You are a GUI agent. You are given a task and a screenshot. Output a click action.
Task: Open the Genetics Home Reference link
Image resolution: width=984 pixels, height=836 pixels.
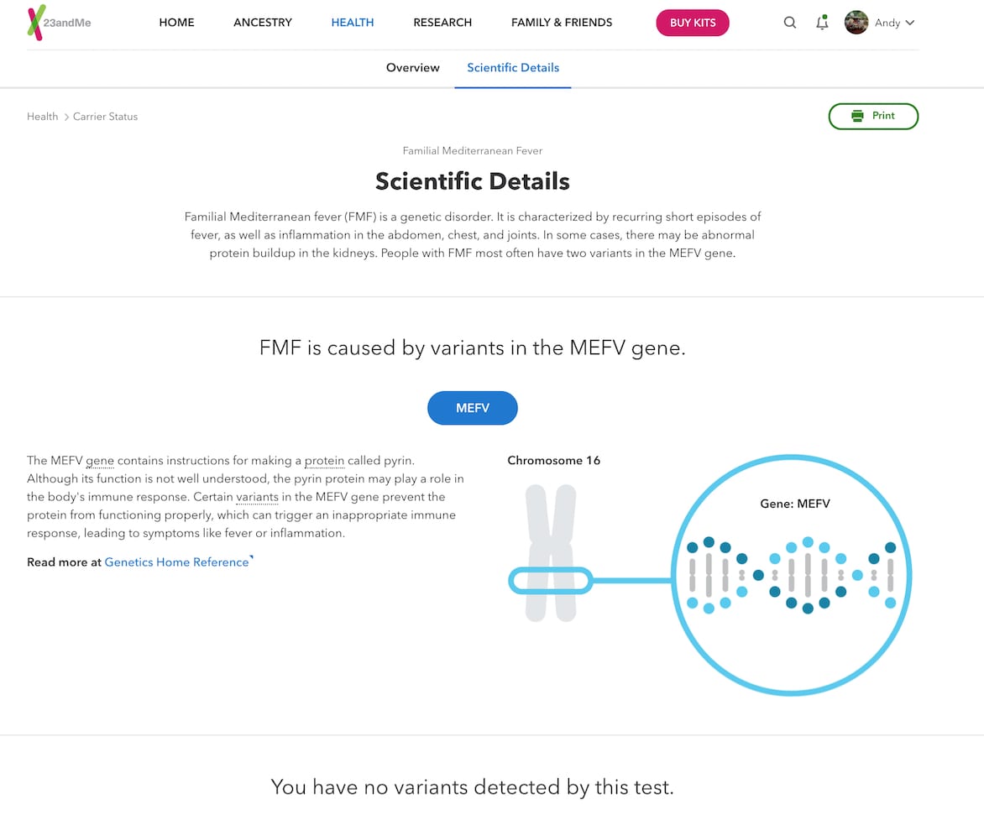pos(176,562)
